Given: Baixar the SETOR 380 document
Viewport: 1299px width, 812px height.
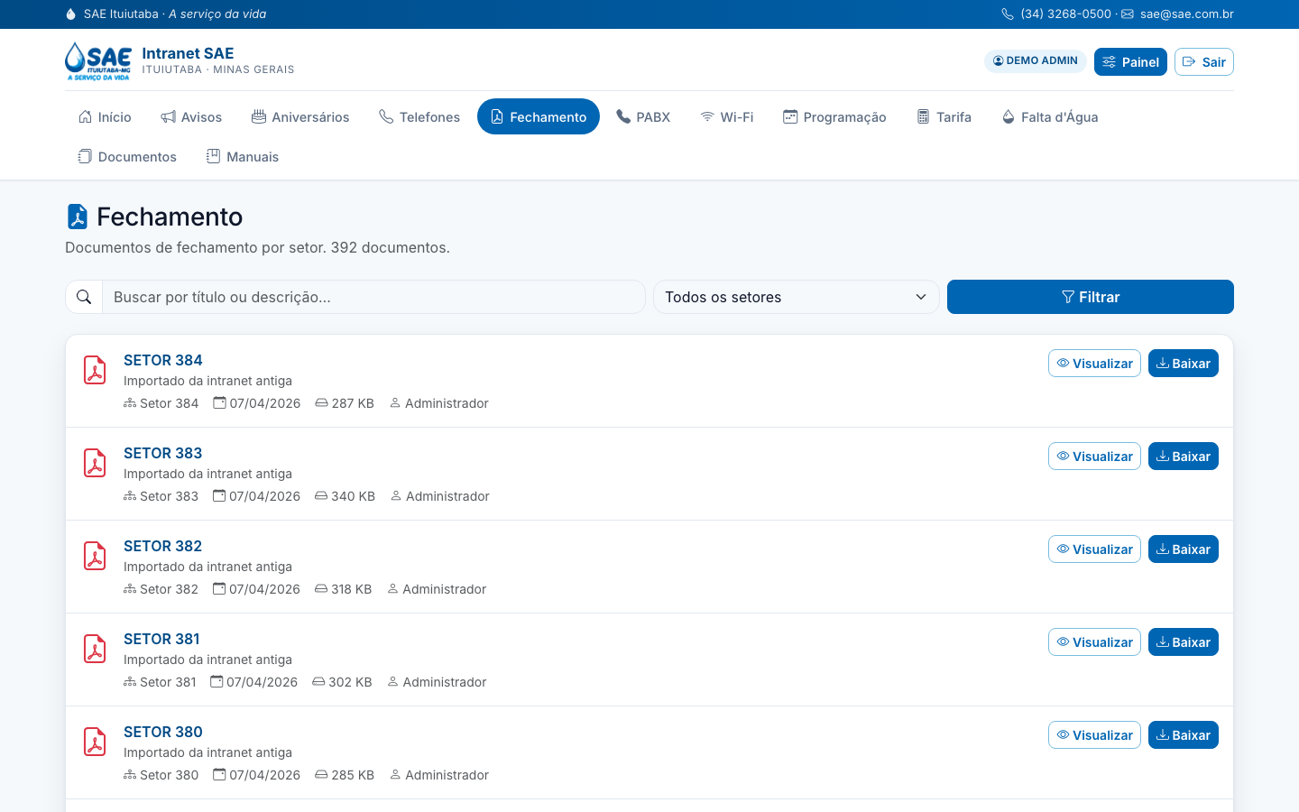Looking at the screenshot, I should tap(1184, 734).
